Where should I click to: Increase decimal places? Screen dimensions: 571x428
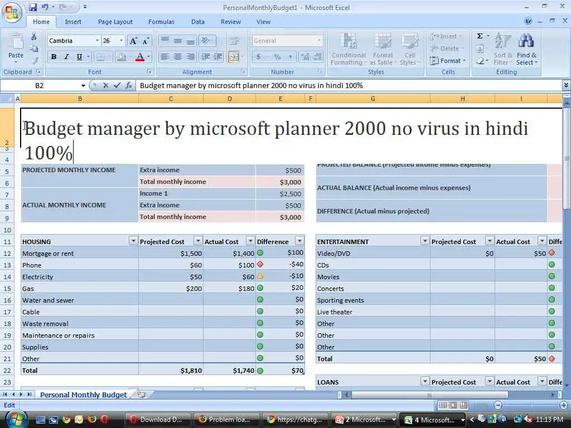coord(305,57)
